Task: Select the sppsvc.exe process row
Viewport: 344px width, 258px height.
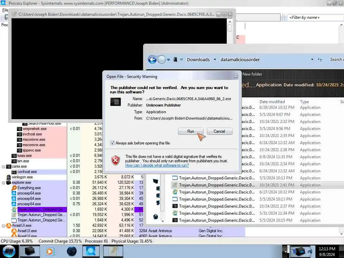Action: point(32,150)
